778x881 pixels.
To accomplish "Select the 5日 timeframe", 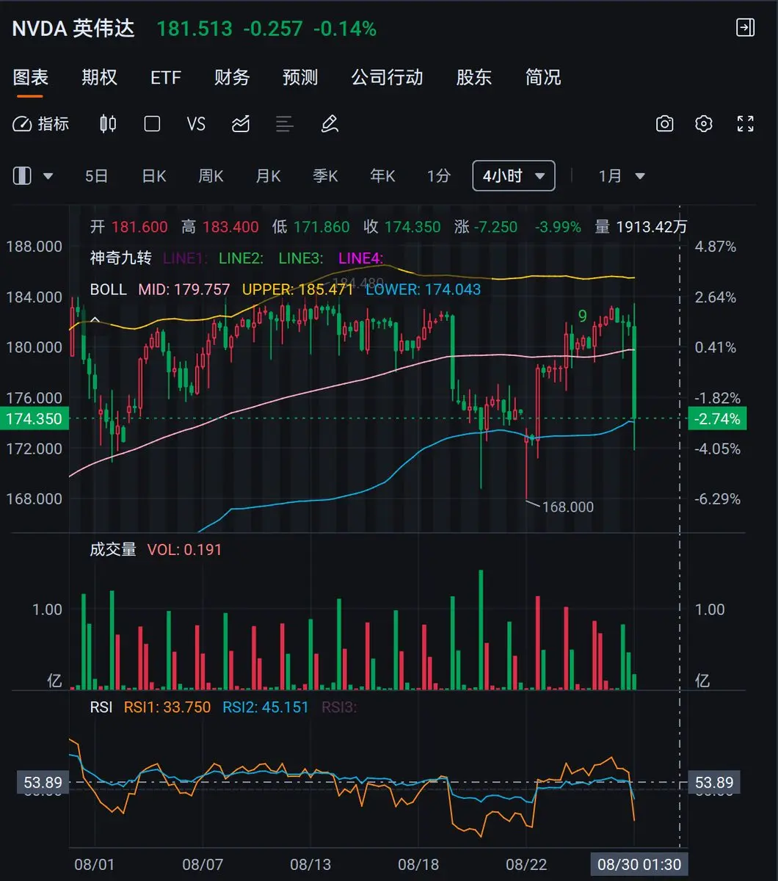I will 96,176.
